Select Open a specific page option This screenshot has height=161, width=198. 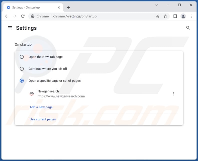point(22,81)
